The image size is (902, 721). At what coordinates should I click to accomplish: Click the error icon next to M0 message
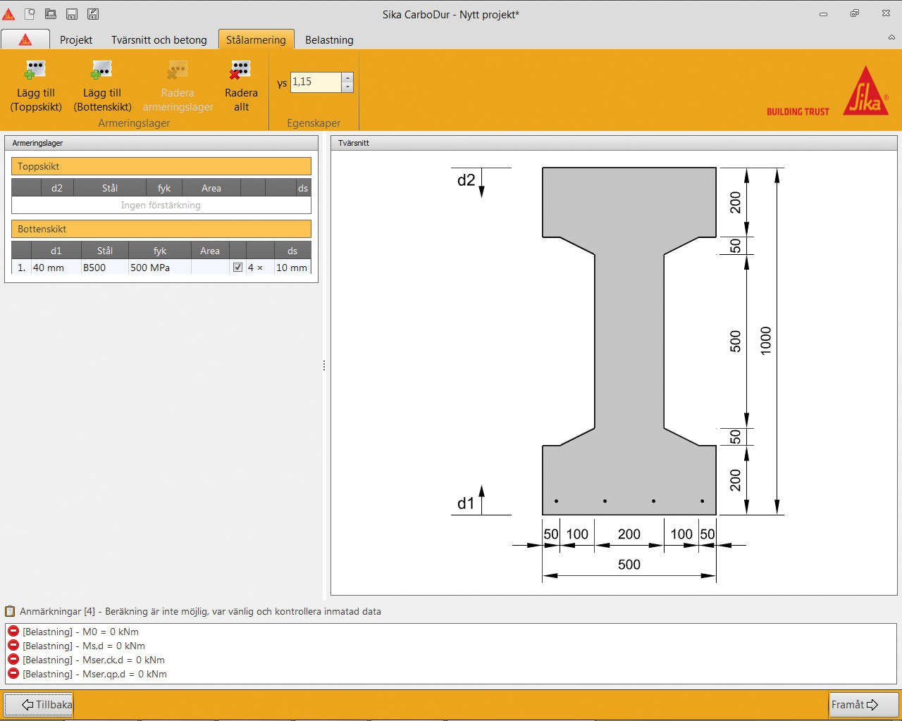(13, 631)
